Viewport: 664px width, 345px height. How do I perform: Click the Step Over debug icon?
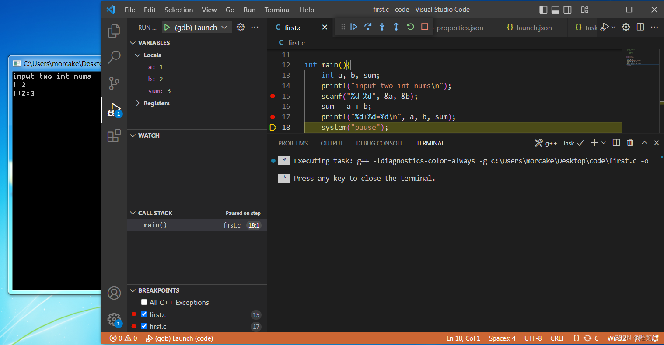pos(368,27)
